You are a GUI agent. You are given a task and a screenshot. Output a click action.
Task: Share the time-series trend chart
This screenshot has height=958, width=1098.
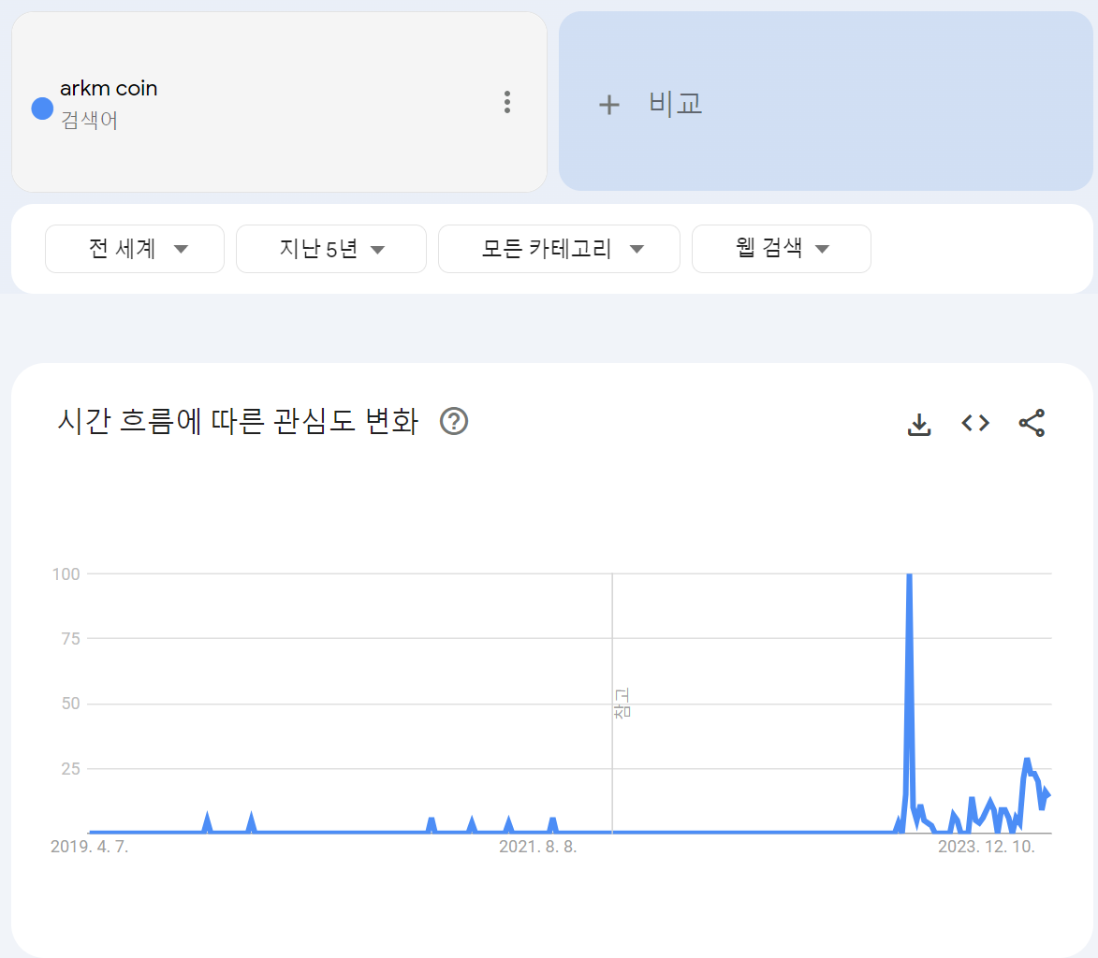pyautogui.click(x=1031, y=423)
